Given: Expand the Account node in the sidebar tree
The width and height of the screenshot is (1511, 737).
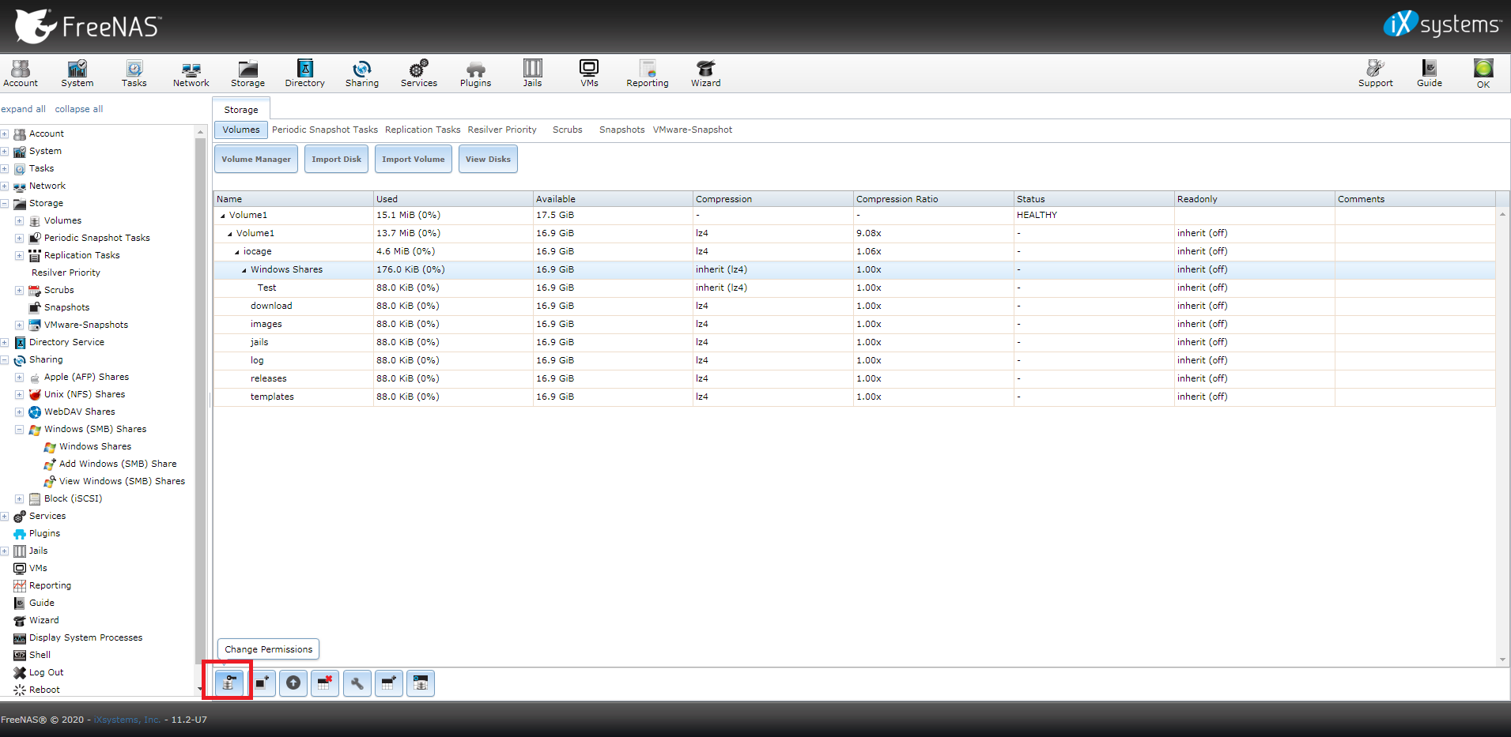Looking at the screenshot, I should pos(5,134).
